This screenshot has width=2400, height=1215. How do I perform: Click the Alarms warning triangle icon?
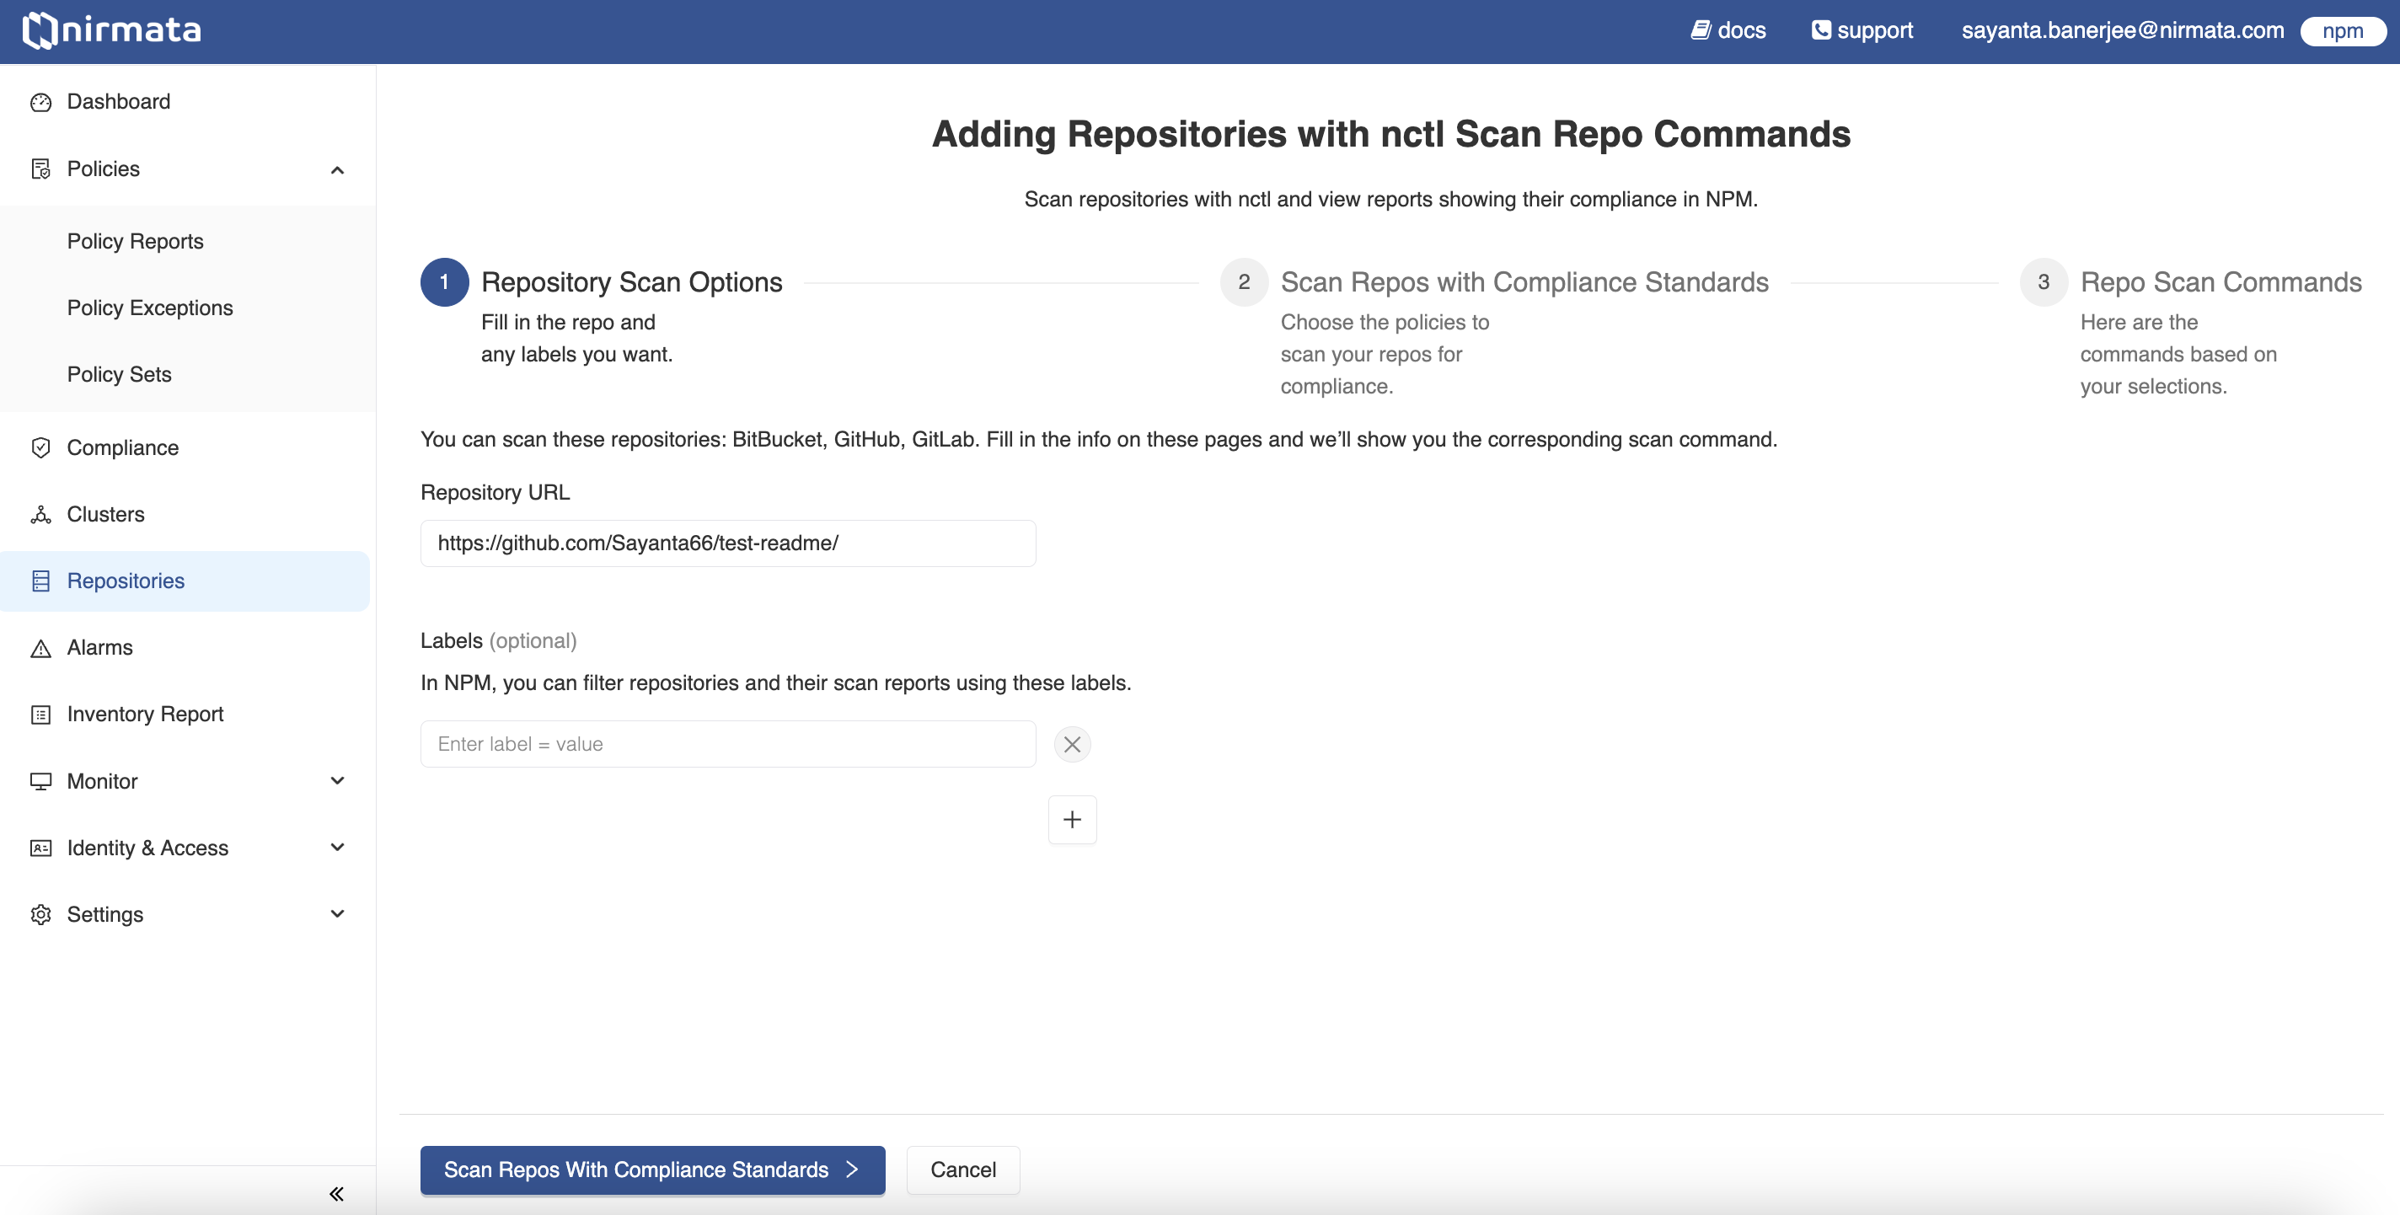40,648
